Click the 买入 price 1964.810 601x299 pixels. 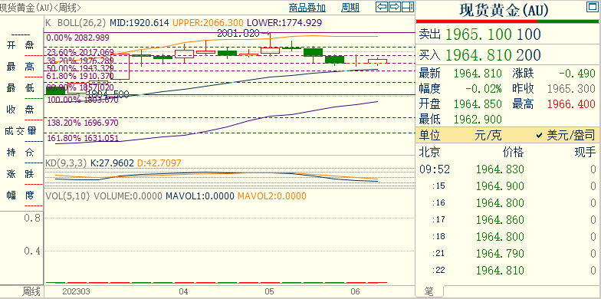pyautogui.click(x=478, y=55)
